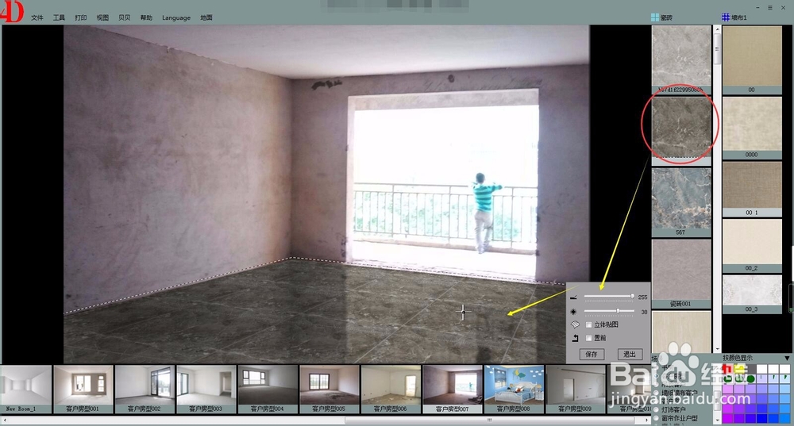Click the 瓷砖 tile category icon
Image resolution: width=794 pixels, height=426 pixels.
pyautogui.click(x=655, y=17)
